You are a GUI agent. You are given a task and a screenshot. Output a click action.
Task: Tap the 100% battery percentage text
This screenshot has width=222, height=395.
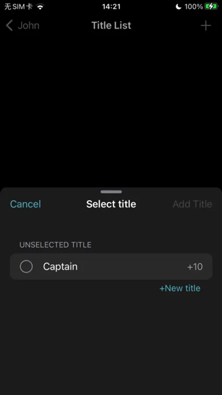(194, 7)
